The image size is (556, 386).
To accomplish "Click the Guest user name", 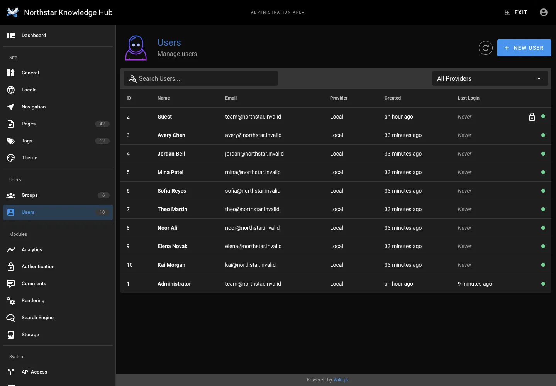I will (164, 117).
